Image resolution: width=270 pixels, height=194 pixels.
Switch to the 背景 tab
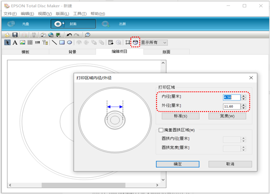pos(72,52)
